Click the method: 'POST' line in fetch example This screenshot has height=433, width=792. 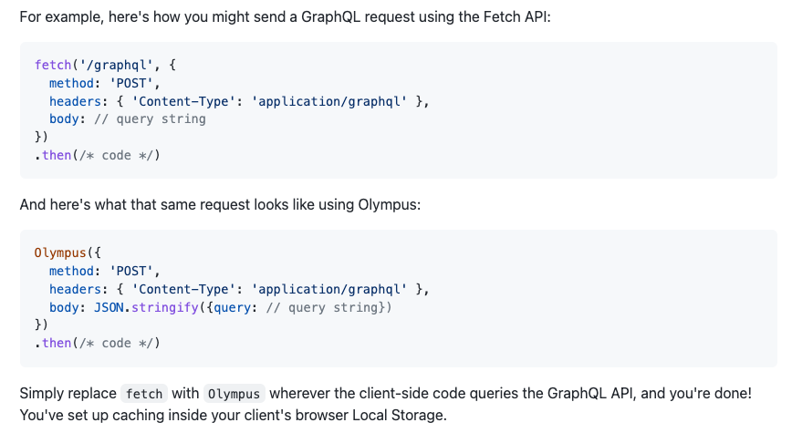pos(105,83)
